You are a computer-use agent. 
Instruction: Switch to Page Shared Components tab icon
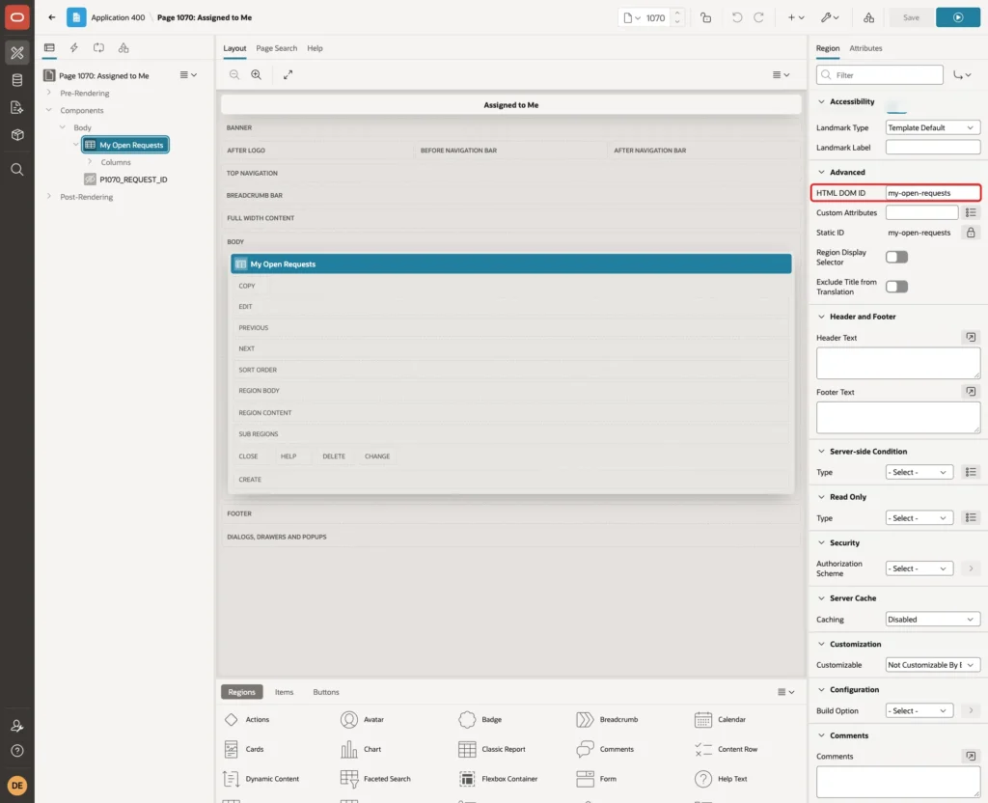click(x=123, y=48)
